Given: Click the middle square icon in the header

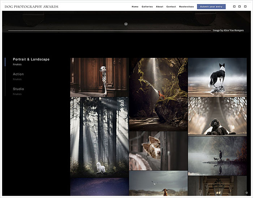Looking at the screenshot, I should [239, 7].
